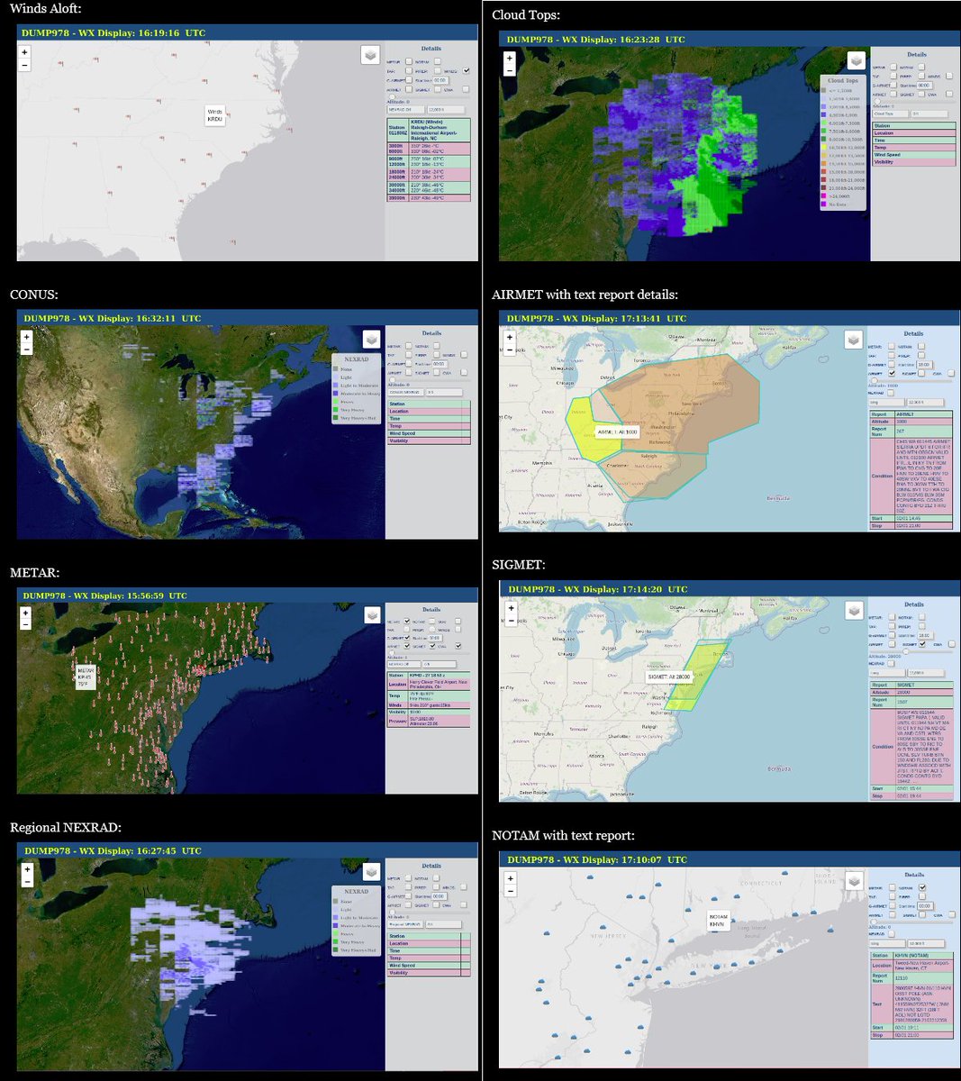Open Cloud Tops product dropdown in Cloud Tops panel

point(890,114)
